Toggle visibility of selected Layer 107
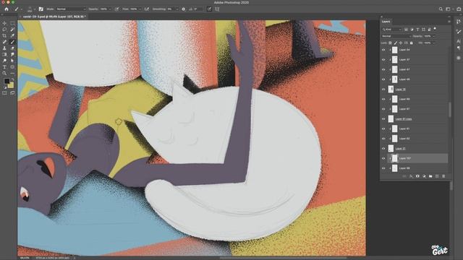Image resolution: width=463 pixels, height=260 pixels. 383,158
